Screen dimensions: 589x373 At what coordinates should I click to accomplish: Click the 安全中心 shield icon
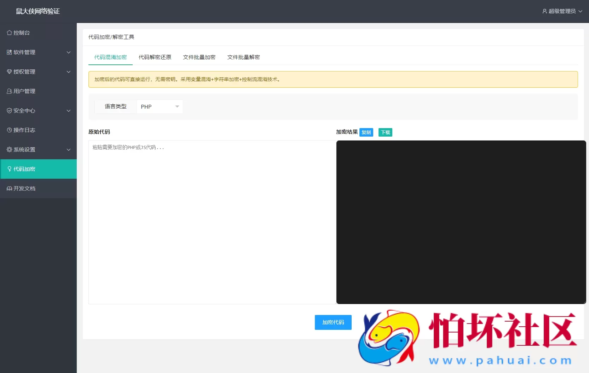(9, 110)
